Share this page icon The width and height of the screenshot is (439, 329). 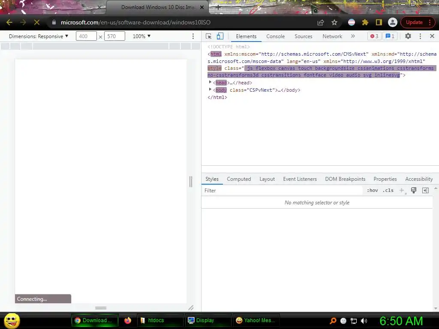[x=321, y=22]
